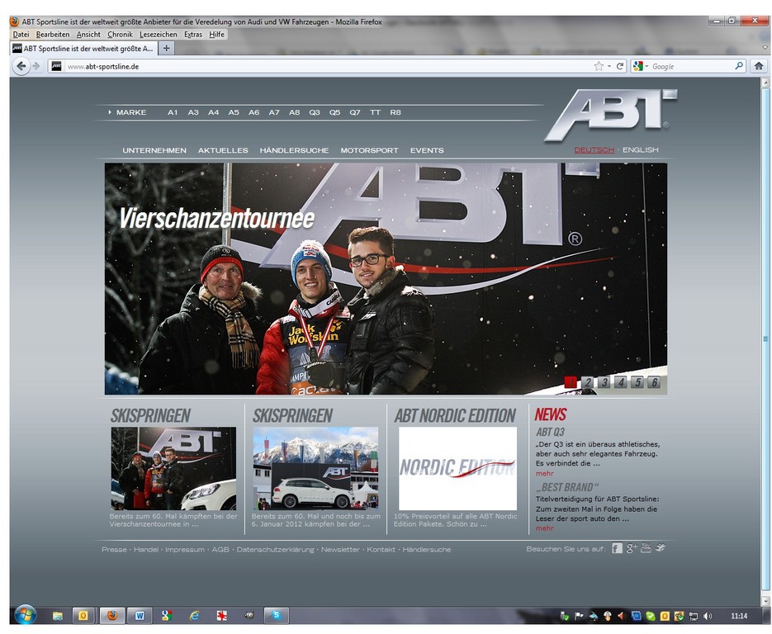Screen dimensions: 772x634
Task: Open ABT's Facebook page icon
Action: click(x=617, y=548)
